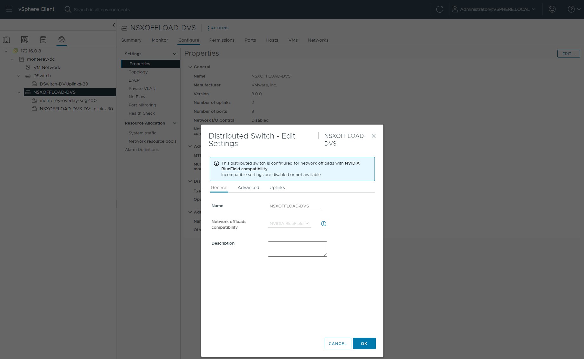Open the hamburger main menu
584x359 pixels.
9,10
